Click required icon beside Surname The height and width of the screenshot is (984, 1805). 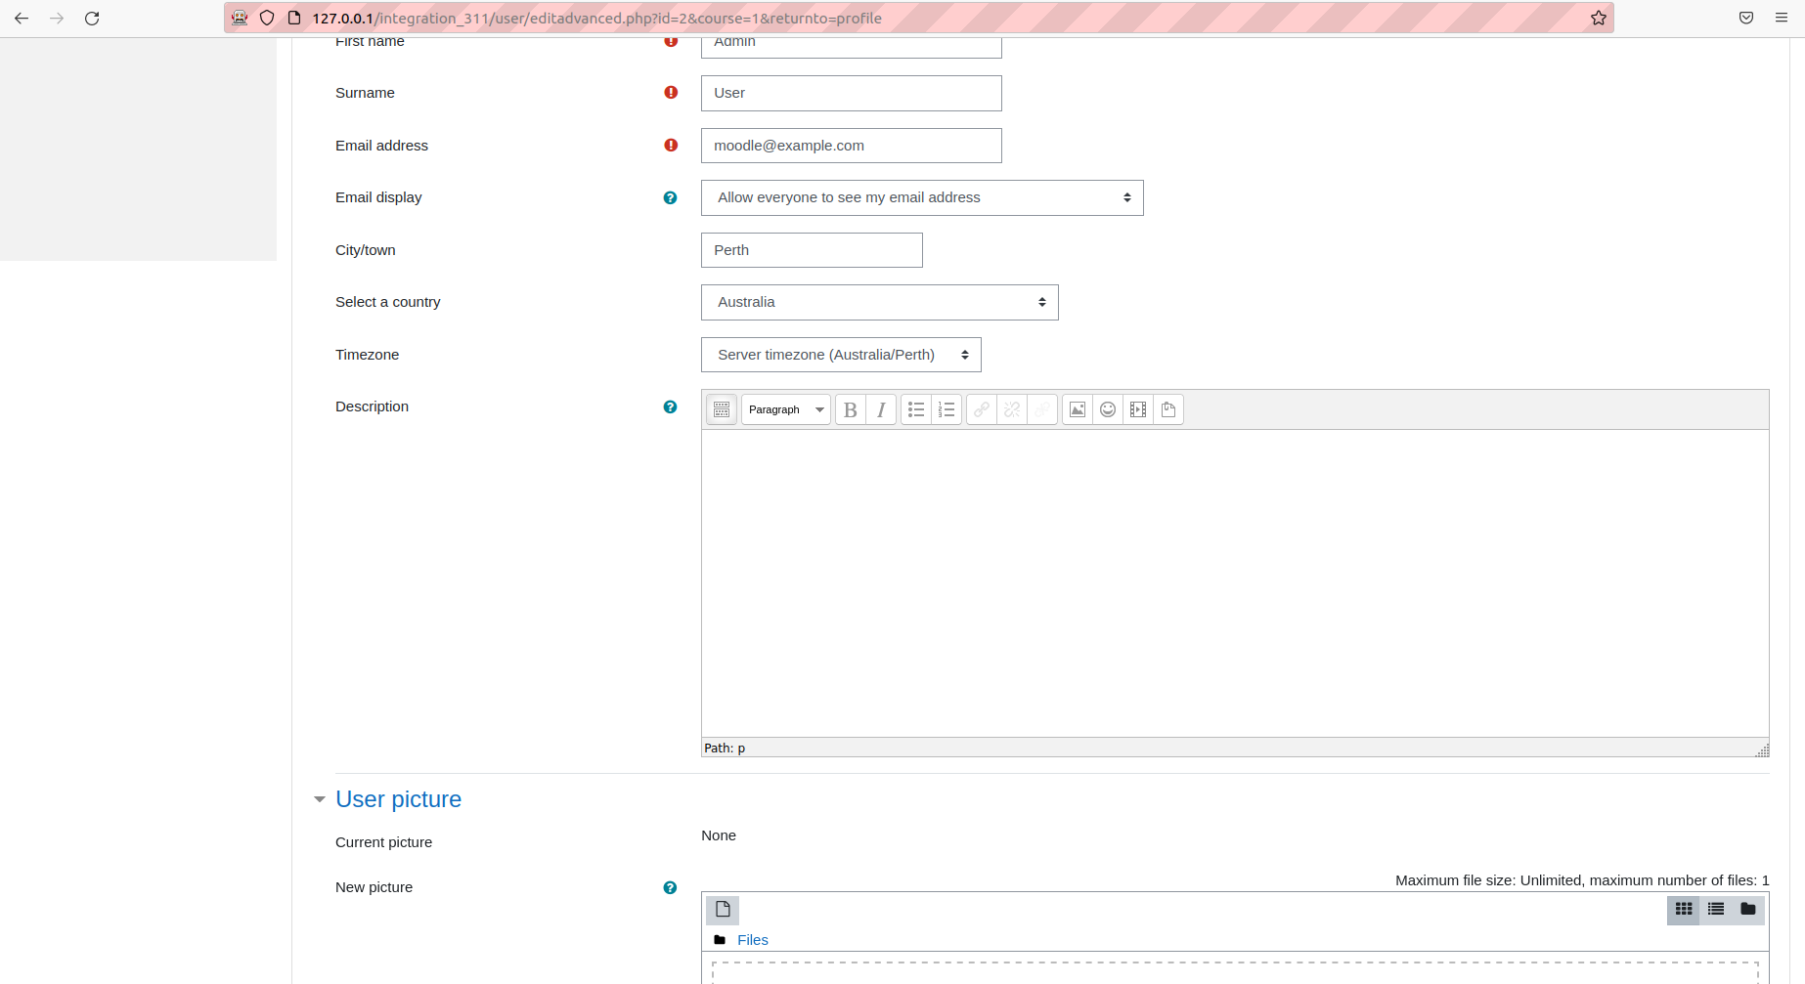tap(671, 92)
